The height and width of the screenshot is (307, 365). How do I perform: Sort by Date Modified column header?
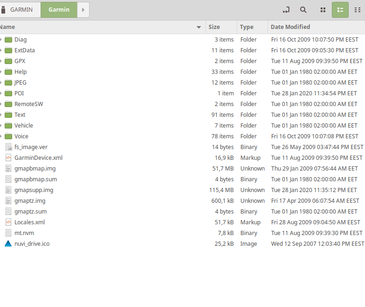(316, 27)
